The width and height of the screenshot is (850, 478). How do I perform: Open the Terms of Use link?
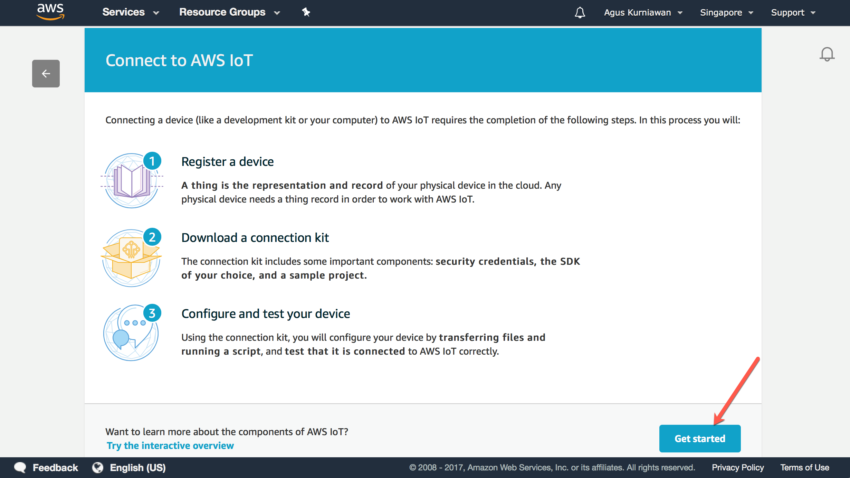(805, 468)
